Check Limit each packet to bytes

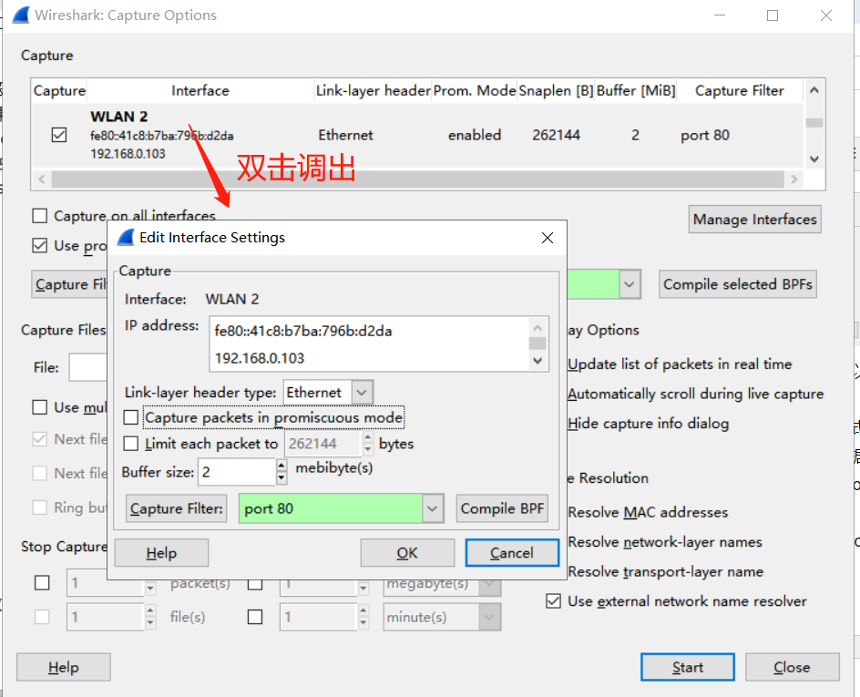[130, 443]
